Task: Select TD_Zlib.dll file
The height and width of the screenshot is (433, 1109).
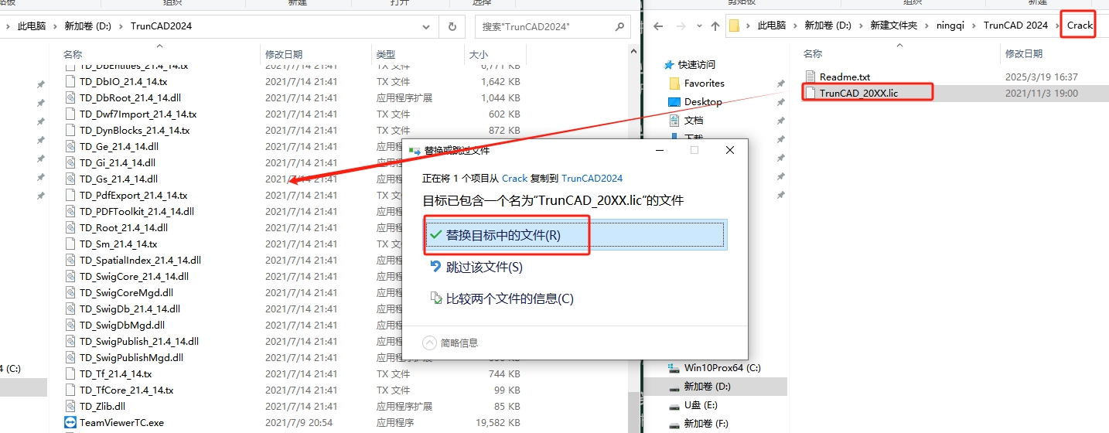Action: (102, 406)
